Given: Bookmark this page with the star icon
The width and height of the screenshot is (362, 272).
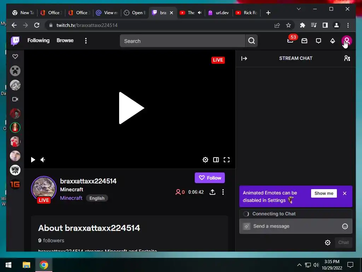Looking at the screenshot, I should (288, 25).
